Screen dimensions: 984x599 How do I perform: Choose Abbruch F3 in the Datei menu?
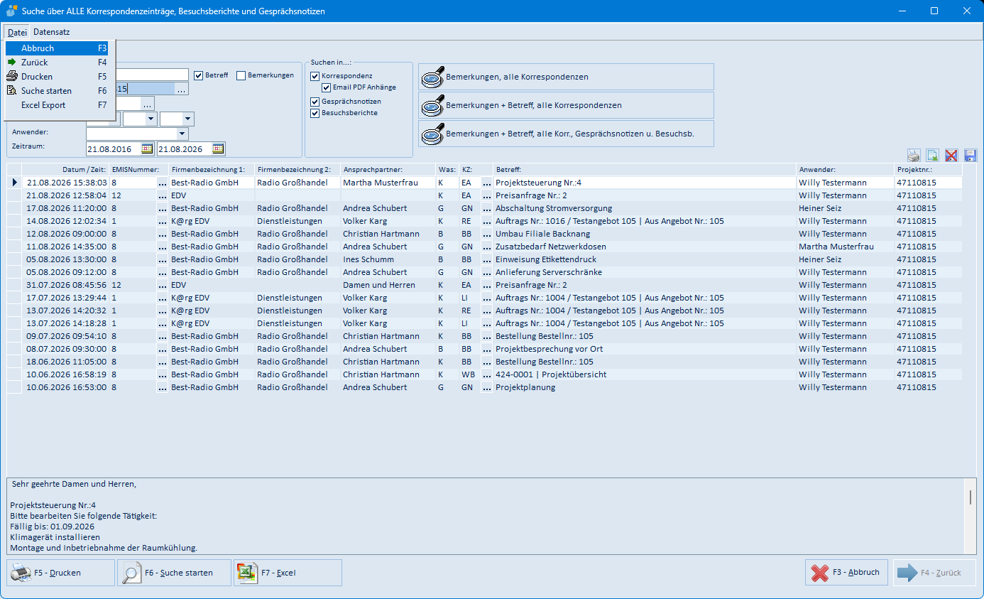[x=57, y=48]
